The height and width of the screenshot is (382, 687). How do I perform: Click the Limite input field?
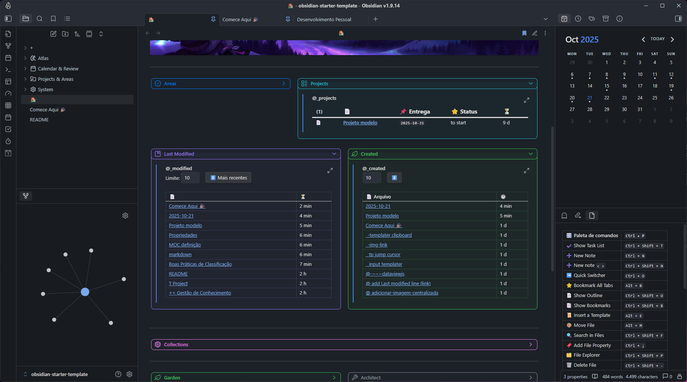[x=190, y=178]
